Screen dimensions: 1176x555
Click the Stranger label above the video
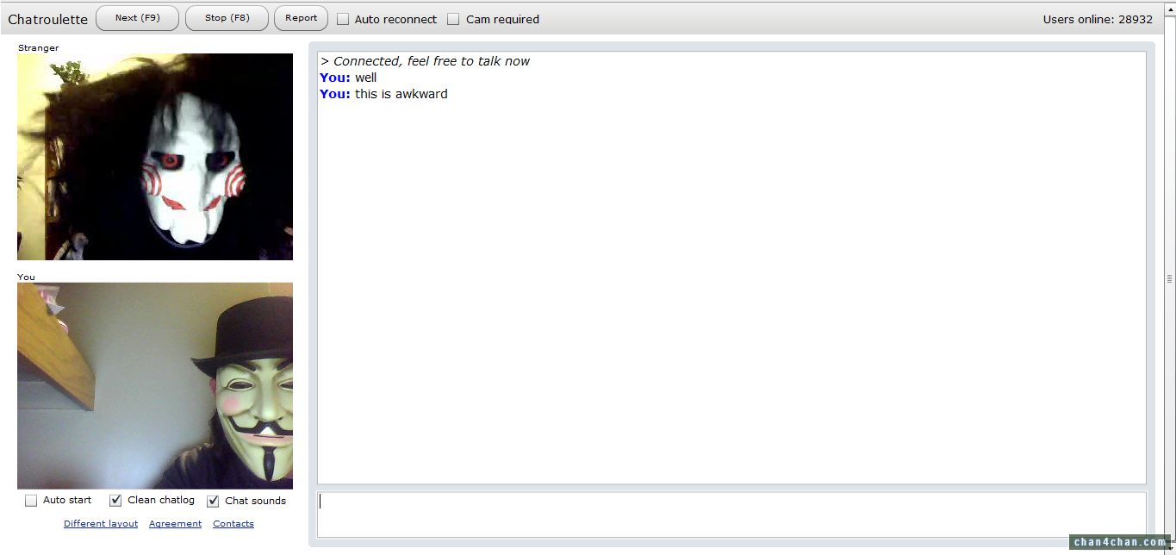tap(39, 48)
